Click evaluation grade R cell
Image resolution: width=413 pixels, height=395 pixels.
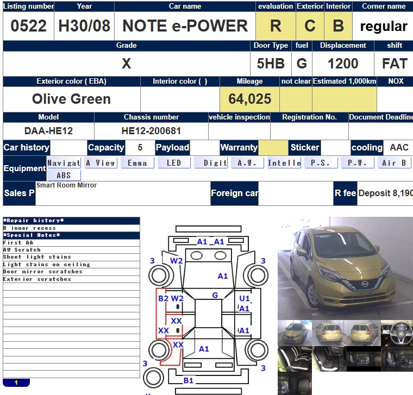coord(276,26)
